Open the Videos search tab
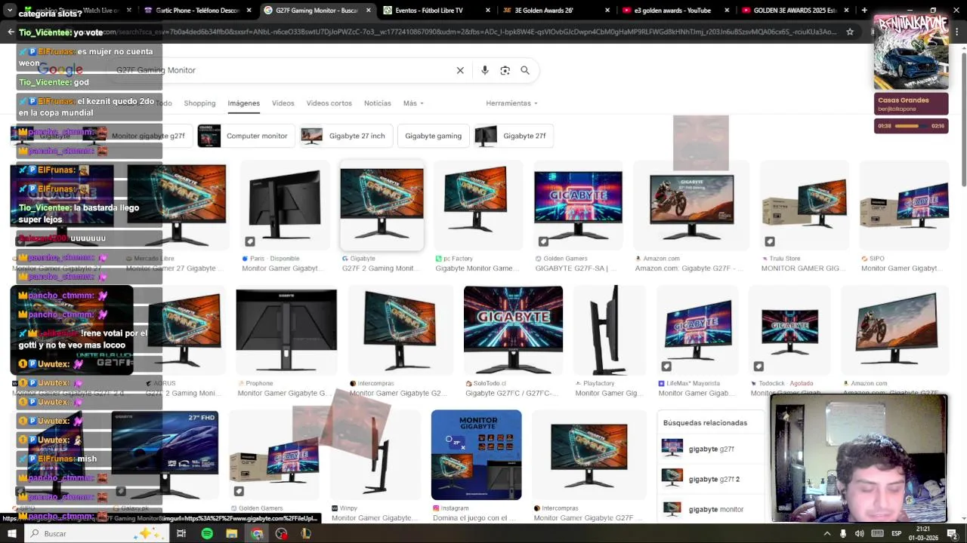The width and height of the screenshot is (967, 543). 283,103
